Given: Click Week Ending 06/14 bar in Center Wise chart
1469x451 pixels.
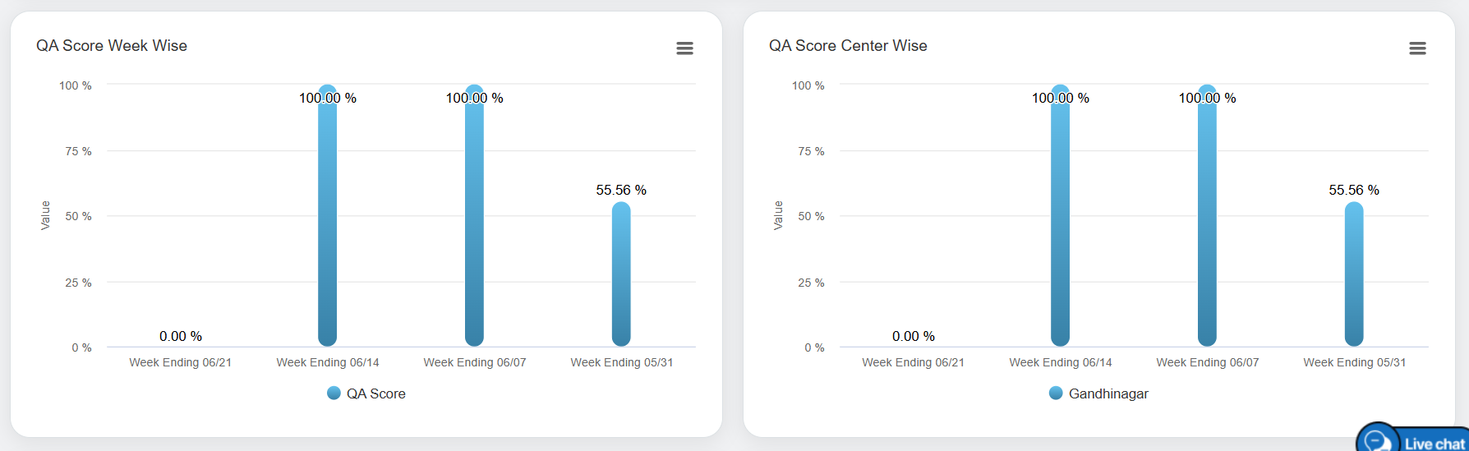Looking at the screenshot, I should 1061,222.
